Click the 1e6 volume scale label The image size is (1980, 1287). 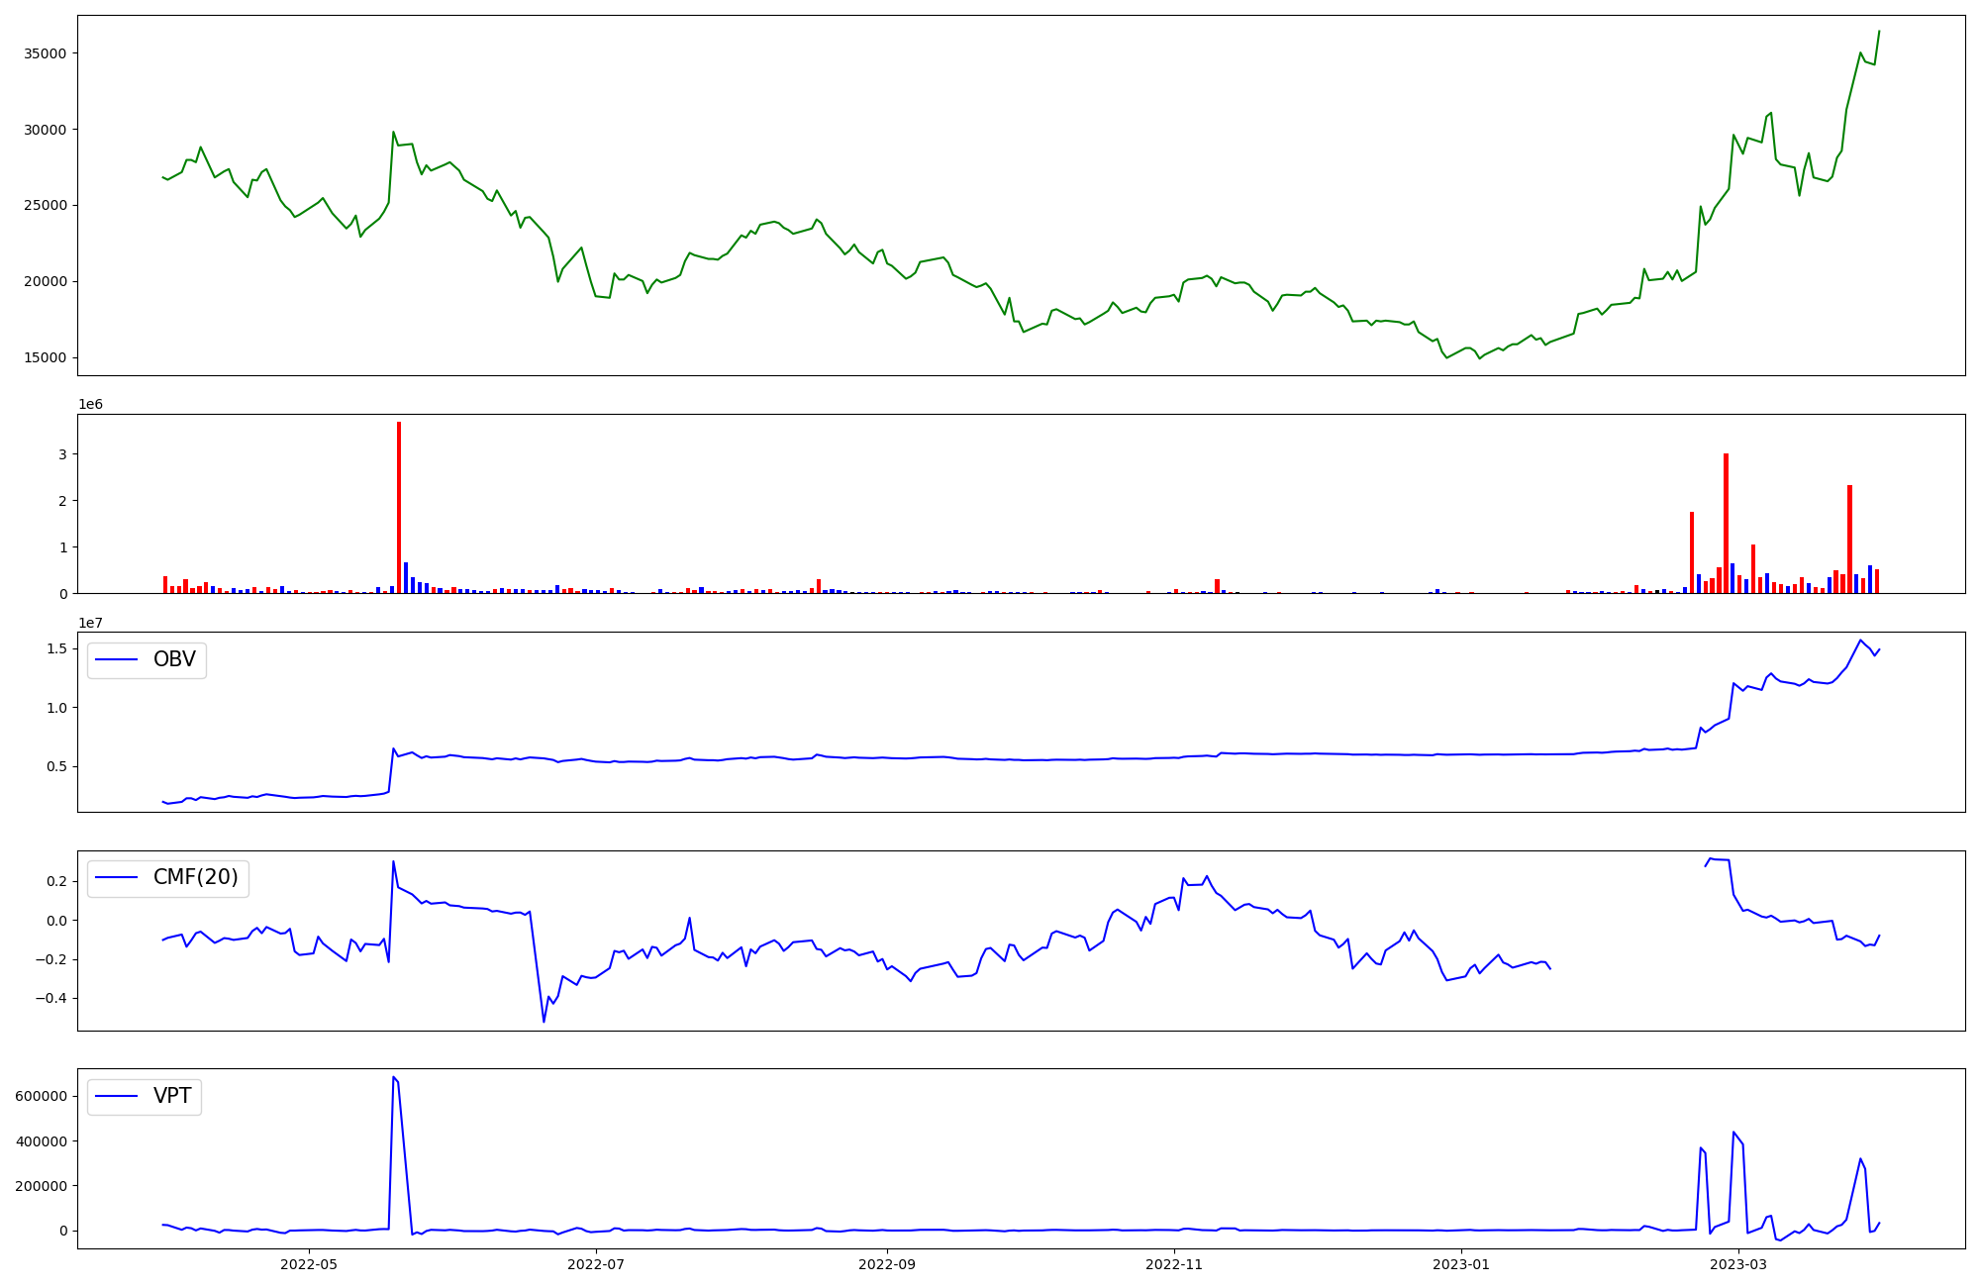click(90, 405)
